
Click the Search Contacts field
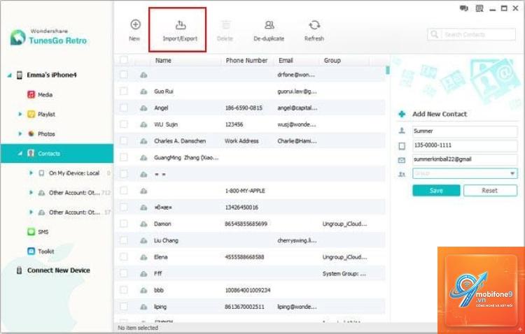(x=471, y=34)
